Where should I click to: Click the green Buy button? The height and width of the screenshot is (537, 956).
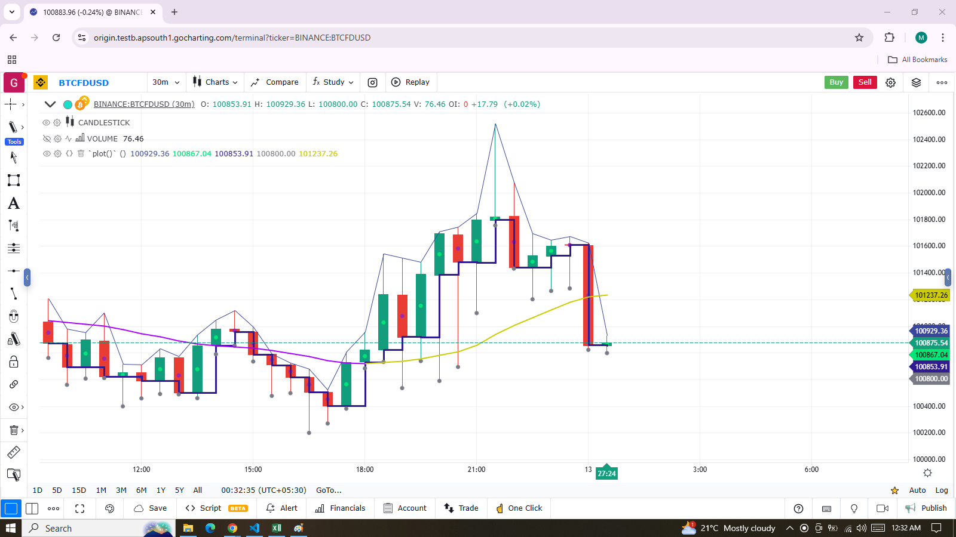tap(836, 82)
